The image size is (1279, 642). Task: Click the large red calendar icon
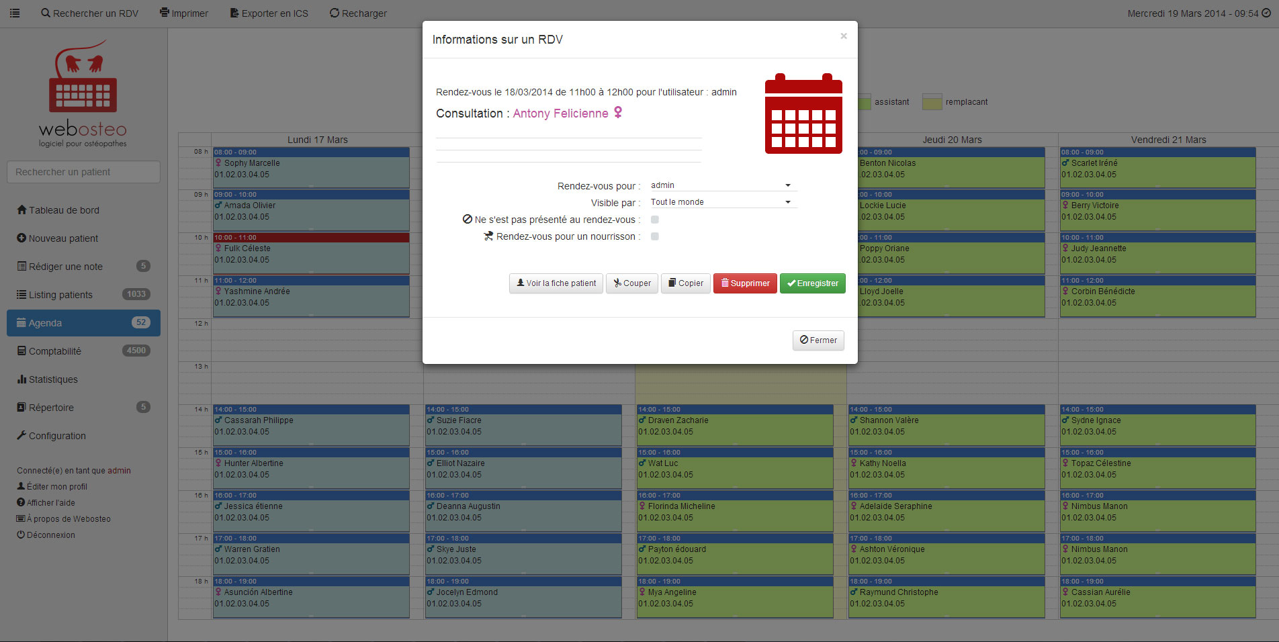tap(803, 113)
